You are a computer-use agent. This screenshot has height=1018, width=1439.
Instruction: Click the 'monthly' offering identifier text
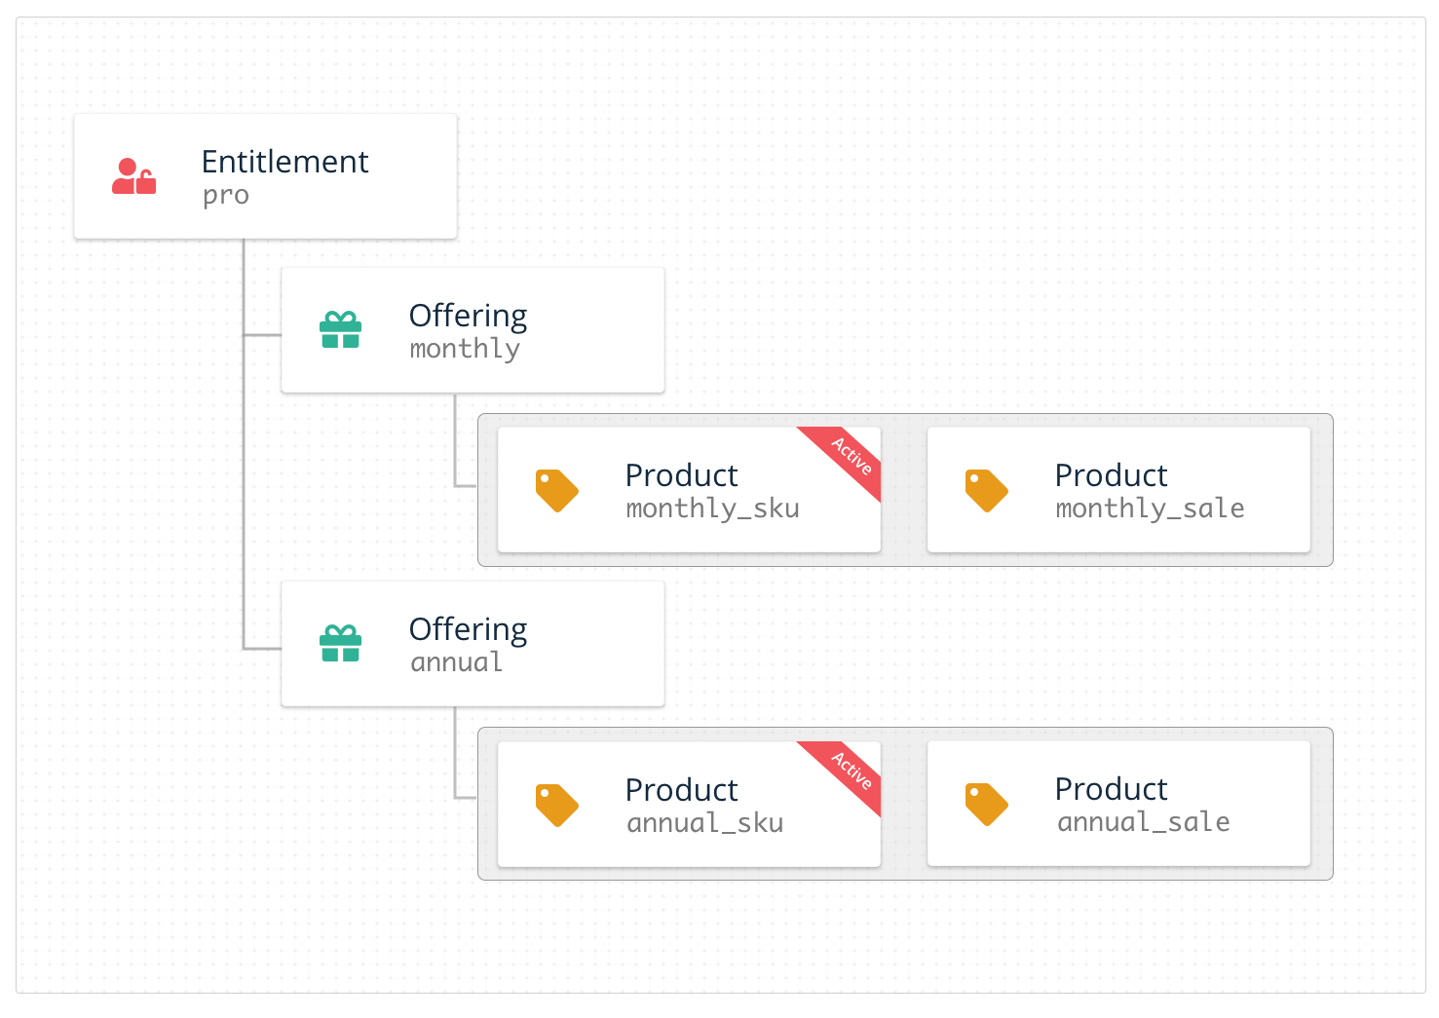coord(465,349)
